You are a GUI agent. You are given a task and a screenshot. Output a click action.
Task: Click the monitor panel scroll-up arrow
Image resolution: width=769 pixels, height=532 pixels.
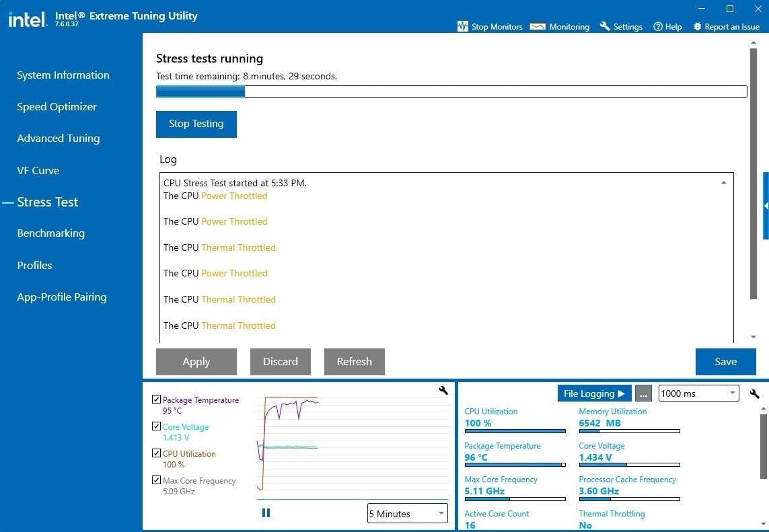tap(763, 409)
